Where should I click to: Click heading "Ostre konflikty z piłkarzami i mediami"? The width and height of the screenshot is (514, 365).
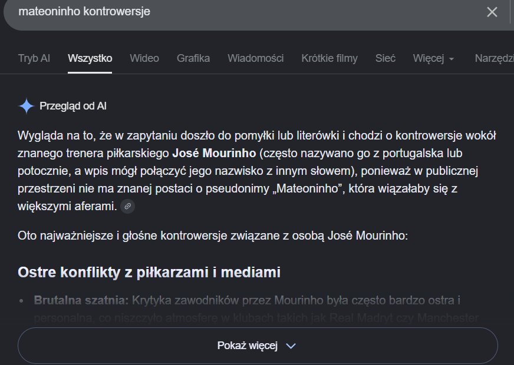[149, 273]
